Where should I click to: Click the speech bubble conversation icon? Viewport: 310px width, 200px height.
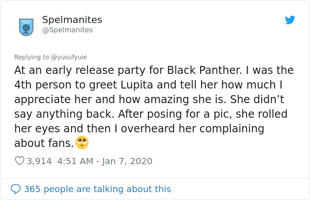pyautogui.click(x=15, y=189)
